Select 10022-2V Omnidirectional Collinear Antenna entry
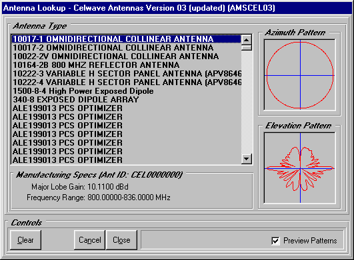Viewport: 354px width, 260px height. [126, 57]
